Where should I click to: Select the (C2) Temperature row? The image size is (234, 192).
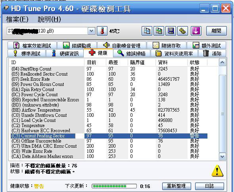pyautogui.click(x=109, y=125)
